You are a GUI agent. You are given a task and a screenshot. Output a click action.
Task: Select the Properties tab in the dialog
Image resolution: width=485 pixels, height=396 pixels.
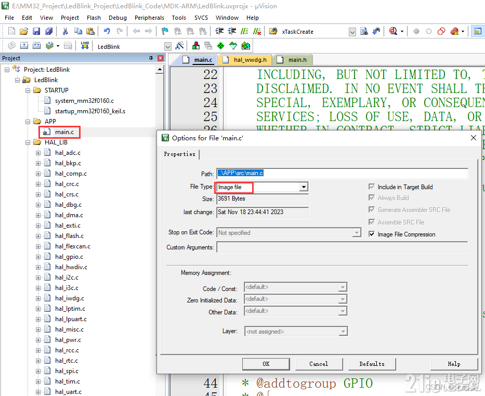(x=180, y=154)
